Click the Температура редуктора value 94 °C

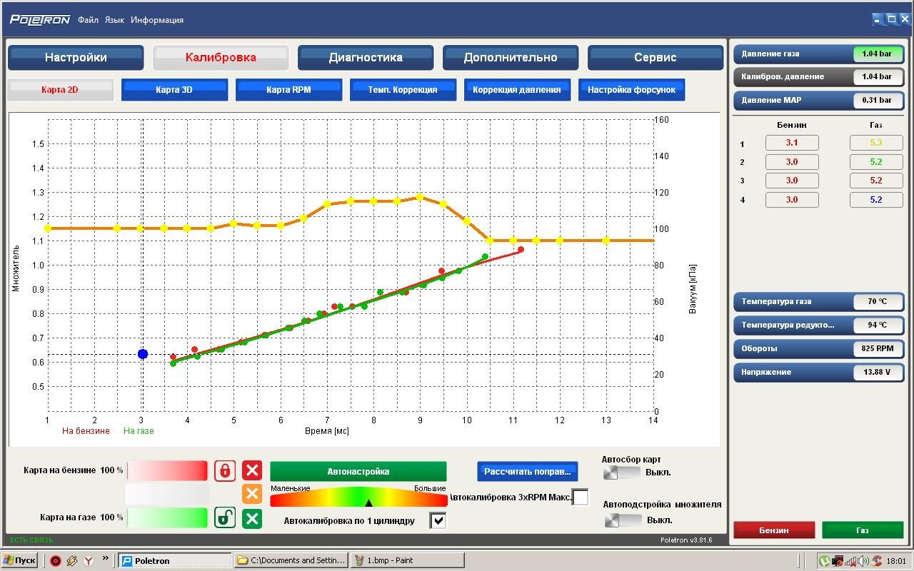click(x=877, y=325)
